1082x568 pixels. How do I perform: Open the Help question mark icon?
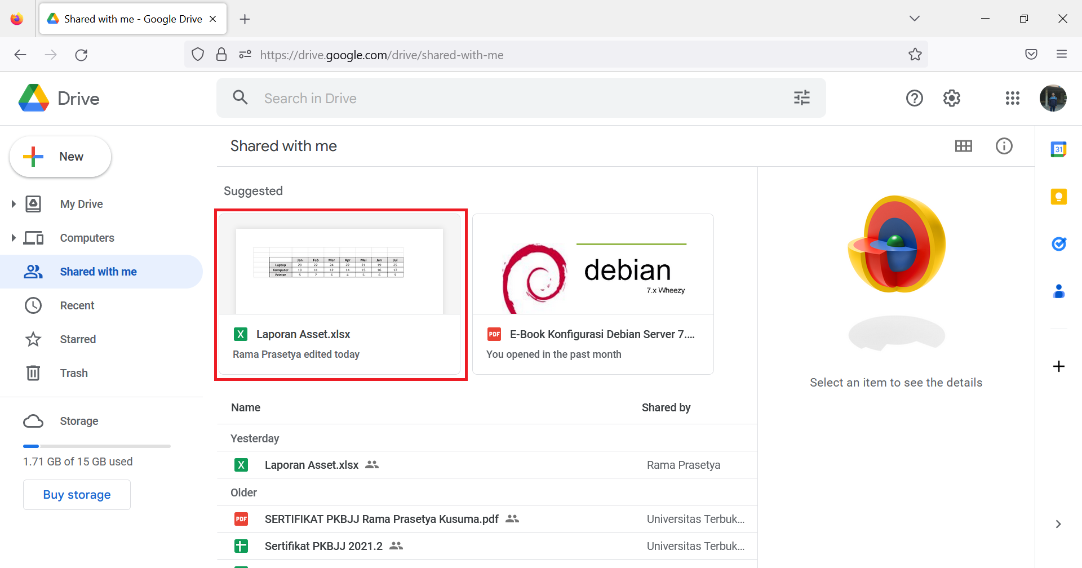click(x=914, y=98)
